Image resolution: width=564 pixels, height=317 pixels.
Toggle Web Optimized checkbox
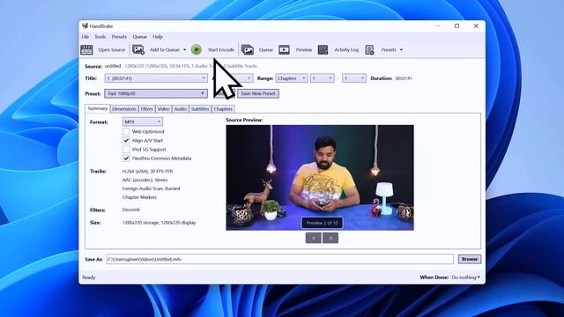coord(126,131)
